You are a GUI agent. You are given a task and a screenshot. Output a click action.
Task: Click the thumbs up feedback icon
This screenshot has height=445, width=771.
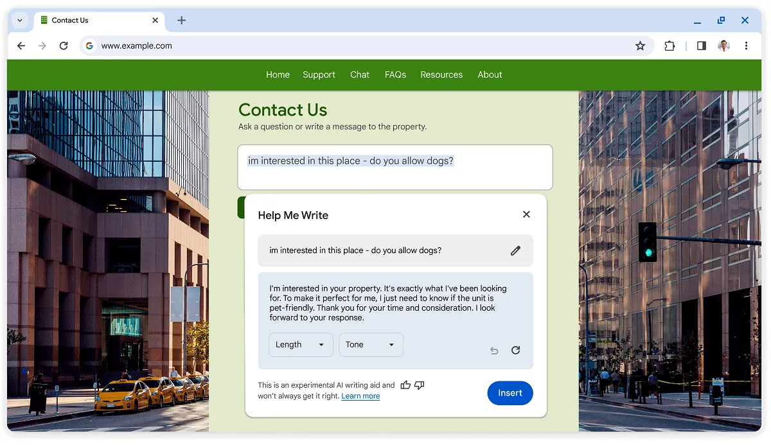coord(405,385)
